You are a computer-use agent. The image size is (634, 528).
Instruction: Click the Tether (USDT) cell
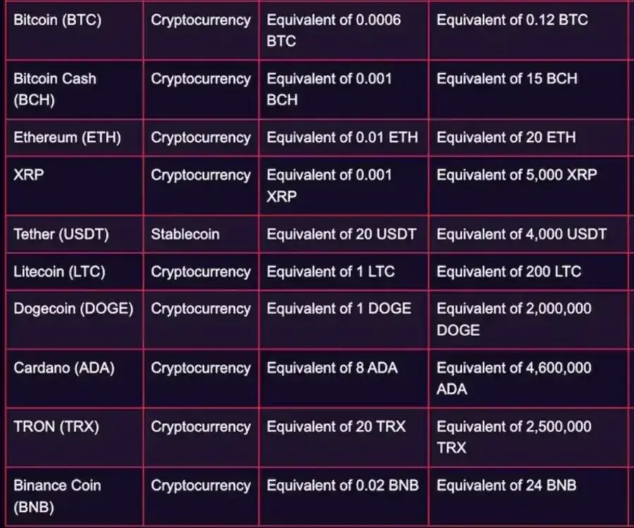coord(75,234)
